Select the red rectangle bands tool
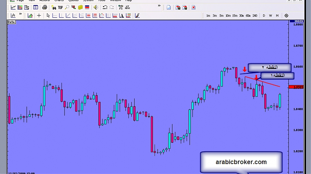 point(115,16)
